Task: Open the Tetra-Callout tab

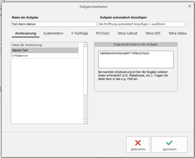Action: (127, 33)
